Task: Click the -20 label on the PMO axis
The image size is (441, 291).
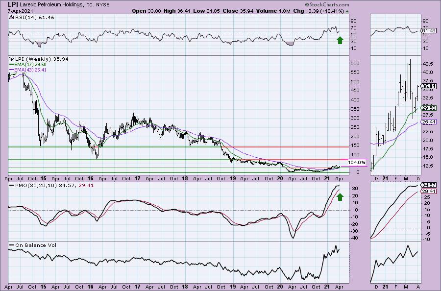Action: [354, 224]
